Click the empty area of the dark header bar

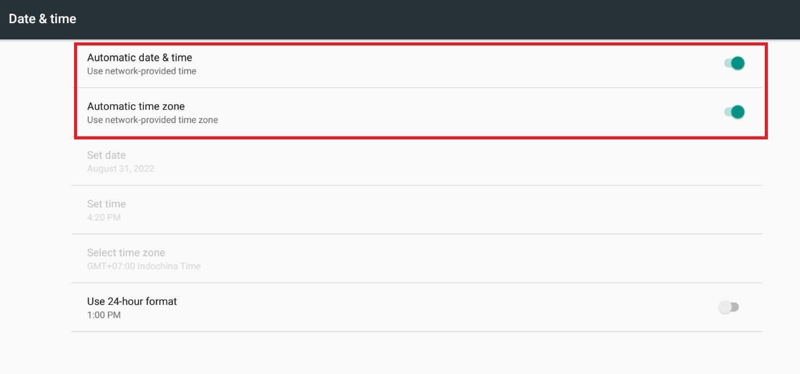click(425, 19)
